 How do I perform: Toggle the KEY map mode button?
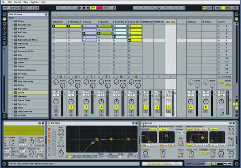209,8
